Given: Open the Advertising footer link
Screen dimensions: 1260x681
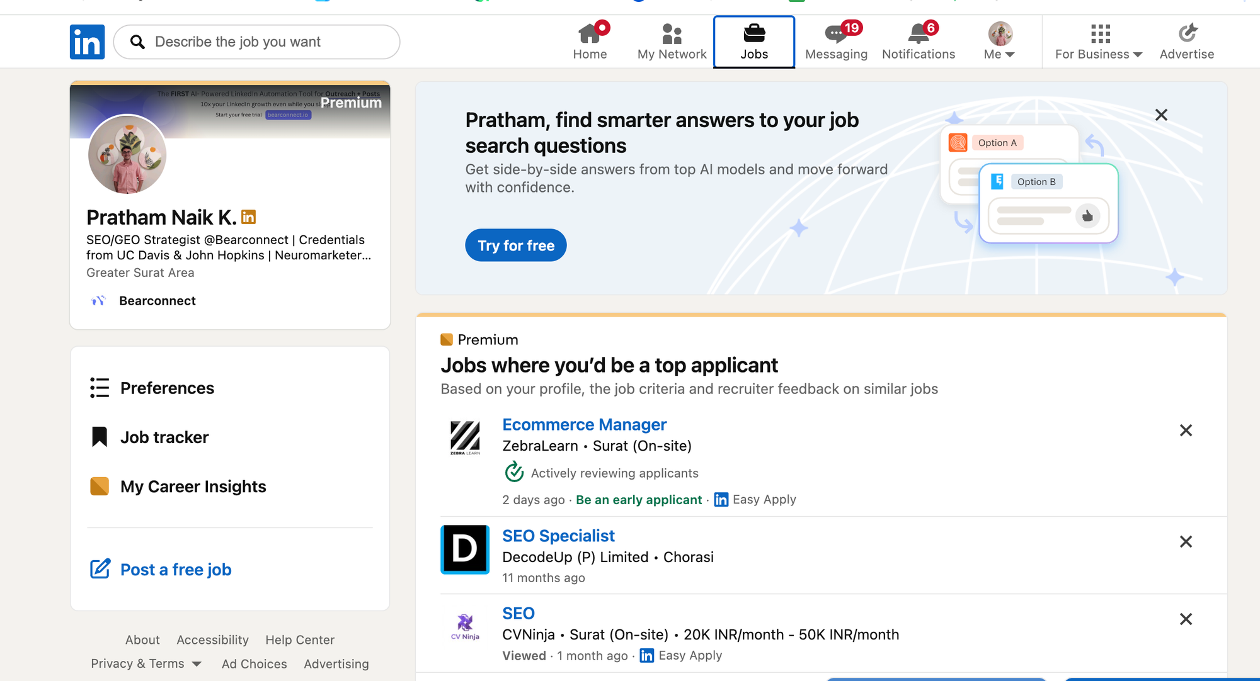Looking at the screenshot, I should 336,663.
